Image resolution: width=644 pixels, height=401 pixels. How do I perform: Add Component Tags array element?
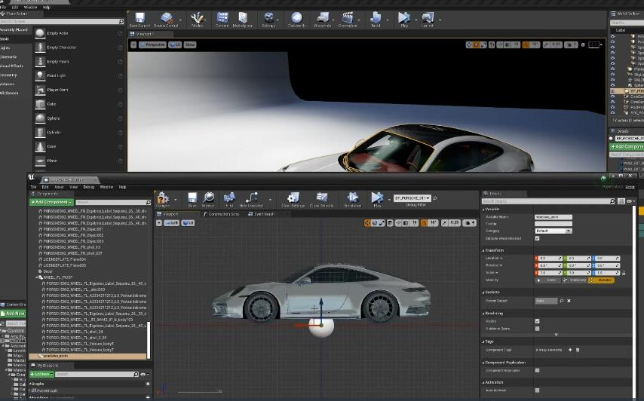[570, 350]
